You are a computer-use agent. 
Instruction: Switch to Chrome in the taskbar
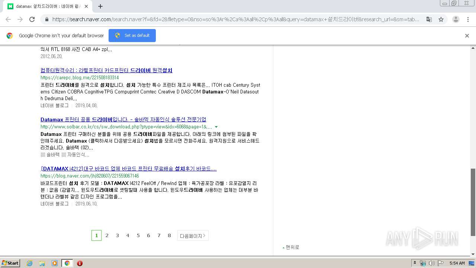(67, 263)
